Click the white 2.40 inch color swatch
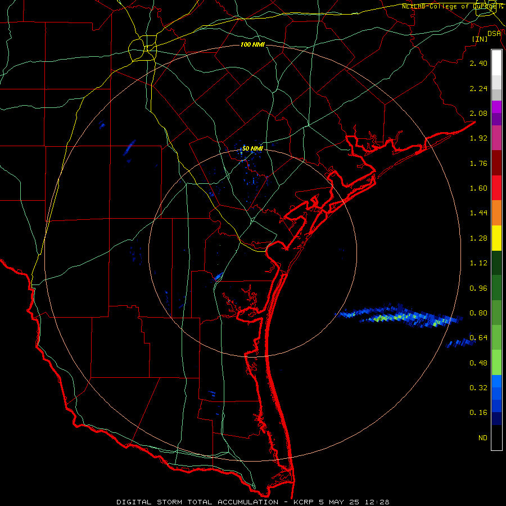506x506 pixels. tap(496, 63)
